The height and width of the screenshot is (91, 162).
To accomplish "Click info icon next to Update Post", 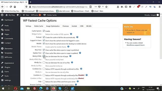I will pos(80,53).
